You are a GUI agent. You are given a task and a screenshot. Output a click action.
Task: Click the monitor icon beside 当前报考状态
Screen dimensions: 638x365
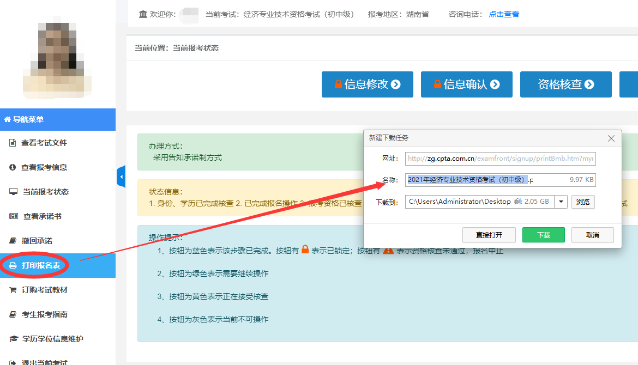tap(13, 192)
